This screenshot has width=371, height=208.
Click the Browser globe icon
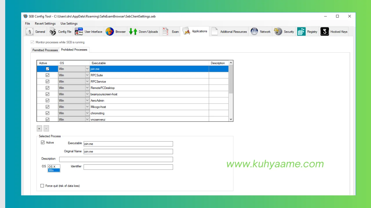110,31
